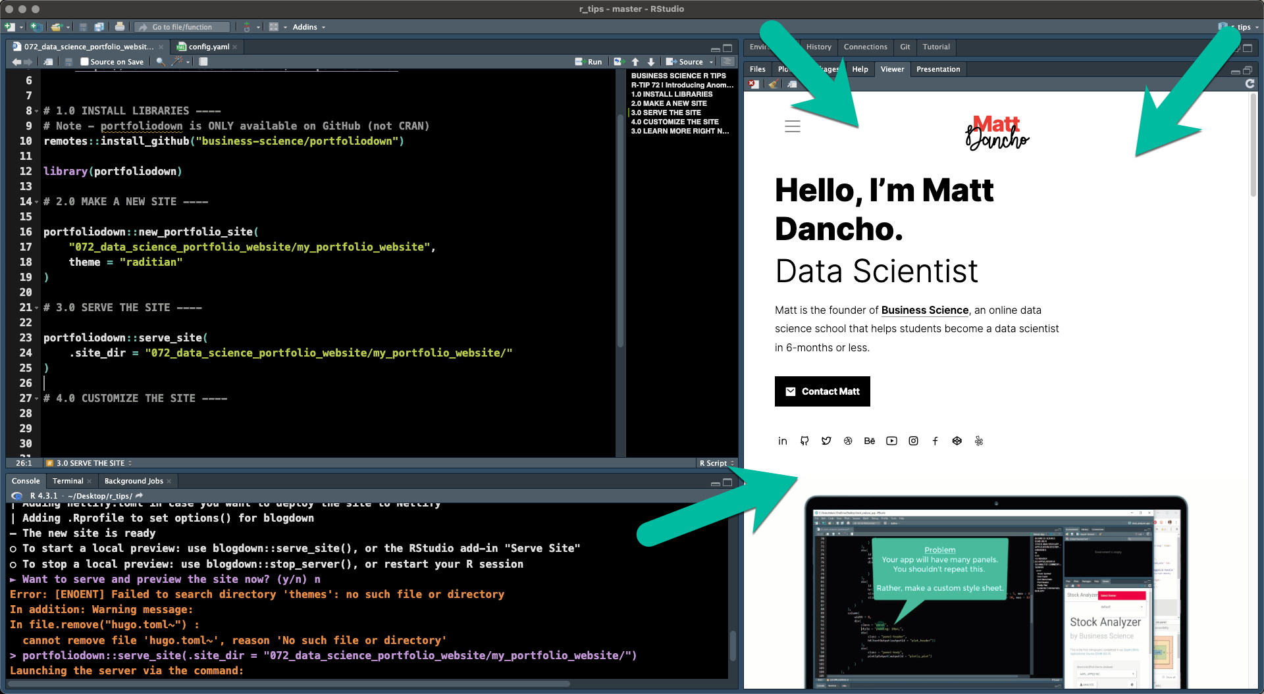Open the GitHub social icon
The image size is (1264, 694).
click(x=804, y=441)
